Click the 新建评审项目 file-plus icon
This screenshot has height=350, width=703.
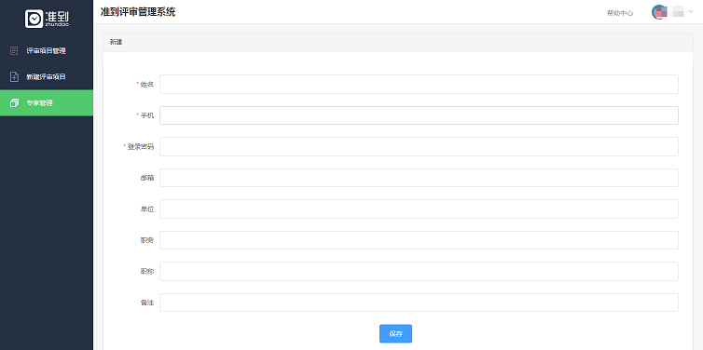pyautogui.click(x=14, y=76)
